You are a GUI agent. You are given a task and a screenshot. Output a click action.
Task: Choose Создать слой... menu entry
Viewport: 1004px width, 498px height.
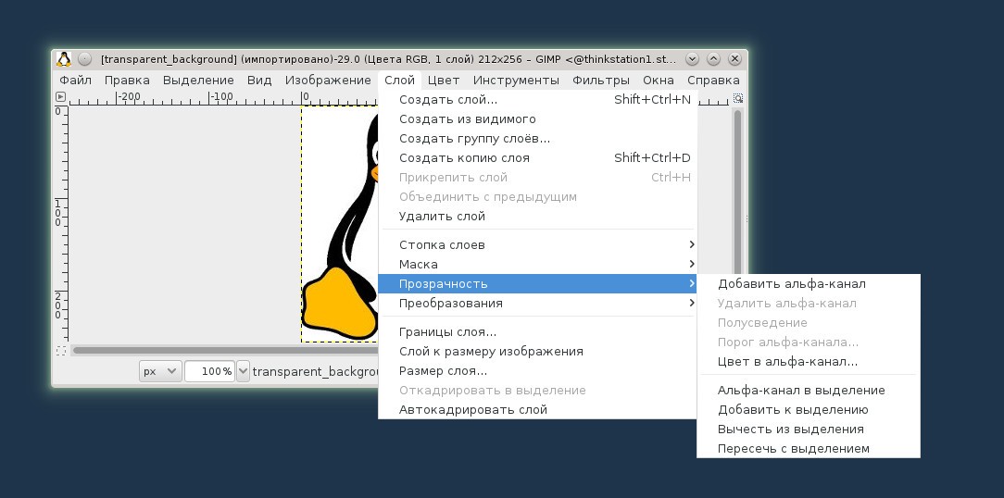(537, 99)
